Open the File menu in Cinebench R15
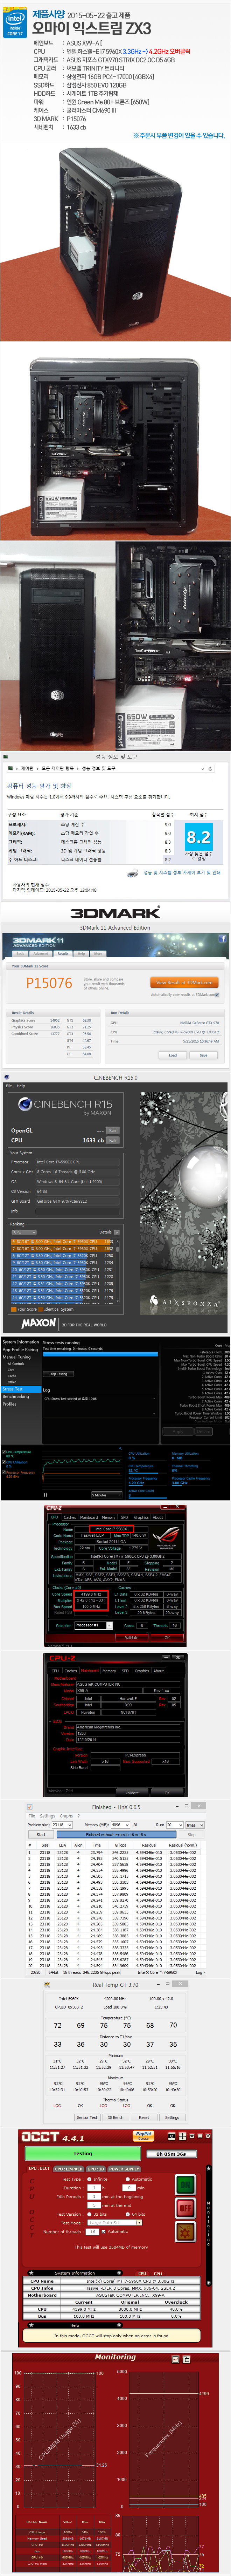Screen dimensions: 231x2576 (x=9, y=1086)
